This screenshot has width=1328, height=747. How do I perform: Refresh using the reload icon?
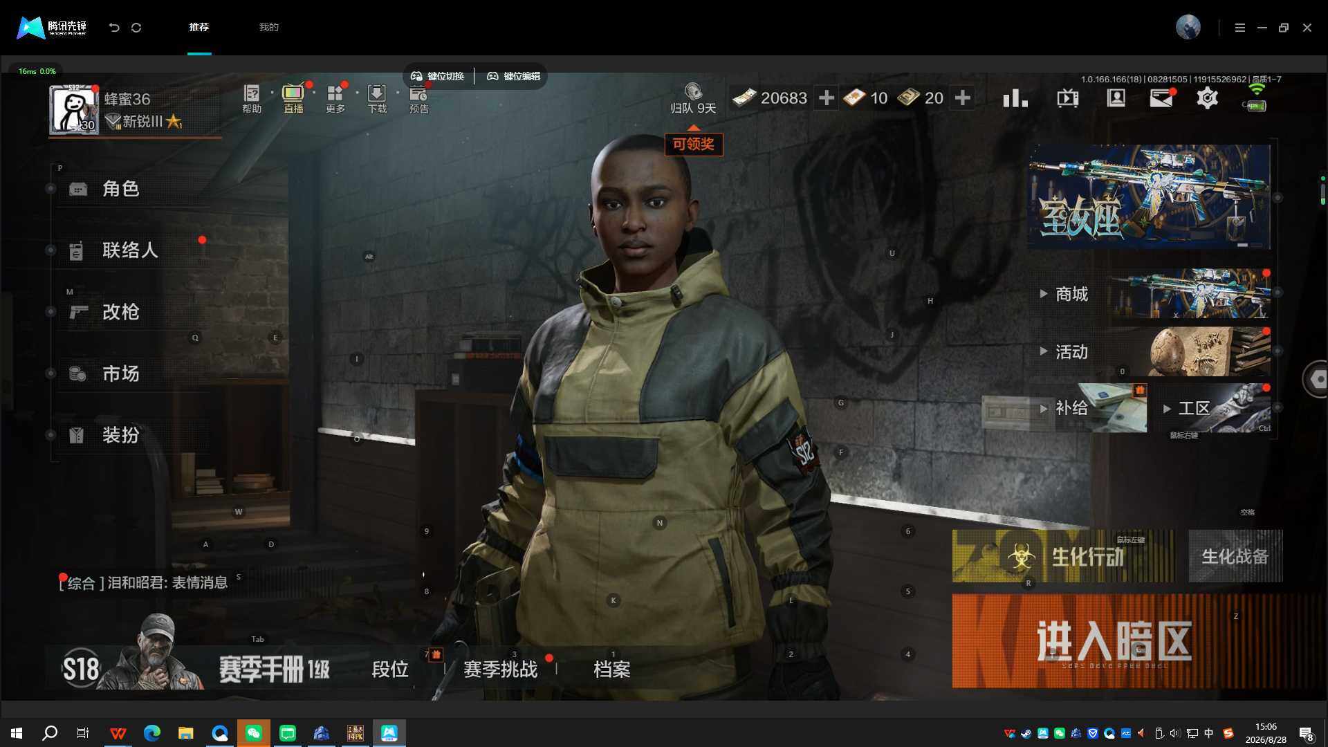[136, 27]
